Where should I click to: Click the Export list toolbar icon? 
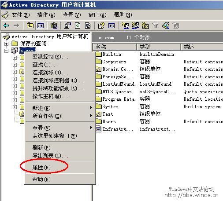88,26
